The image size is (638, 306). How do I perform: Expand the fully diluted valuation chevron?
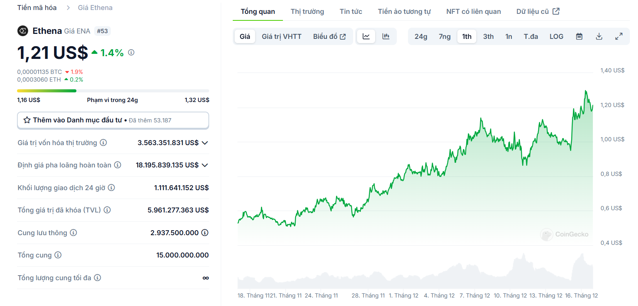(x=205, y=165)
